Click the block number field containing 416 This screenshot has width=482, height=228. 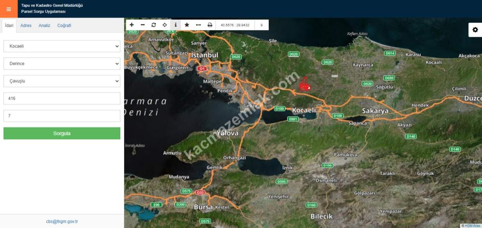62,99
